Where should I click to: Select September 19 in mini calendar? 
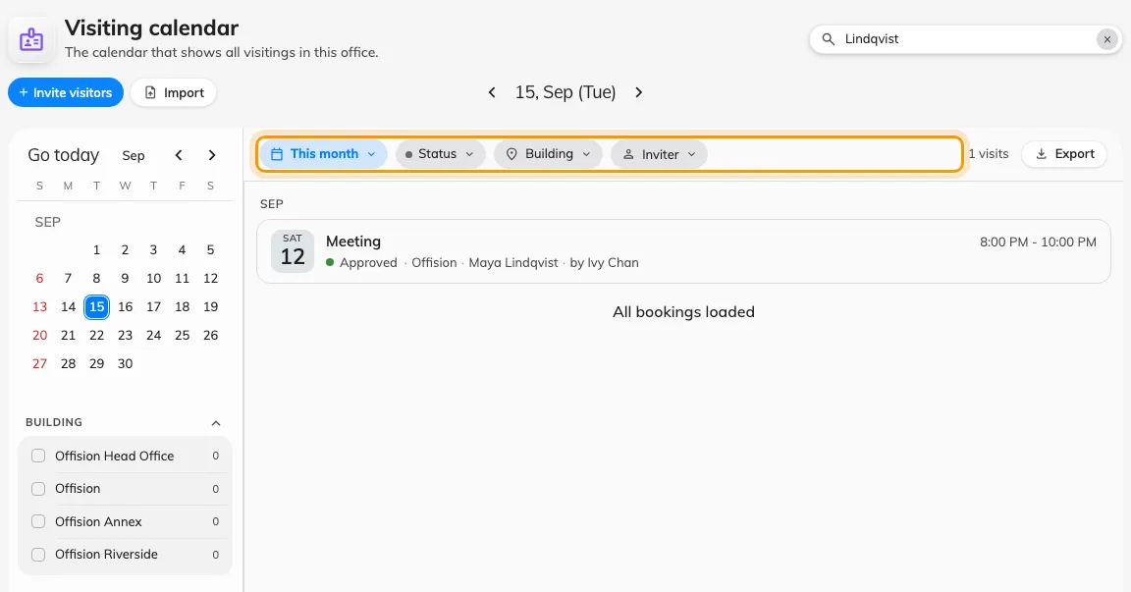click(211, 306)
